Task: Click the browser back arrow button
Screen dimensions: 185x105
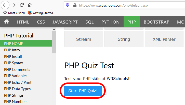Action: (5, 5)
